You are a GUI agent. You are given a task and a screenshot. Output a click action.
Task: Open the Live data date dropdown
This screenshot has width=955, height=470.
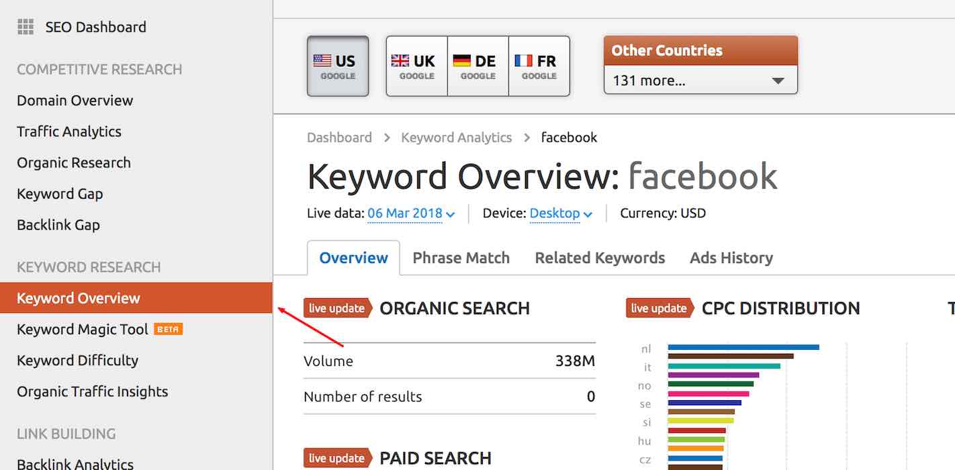411,214
